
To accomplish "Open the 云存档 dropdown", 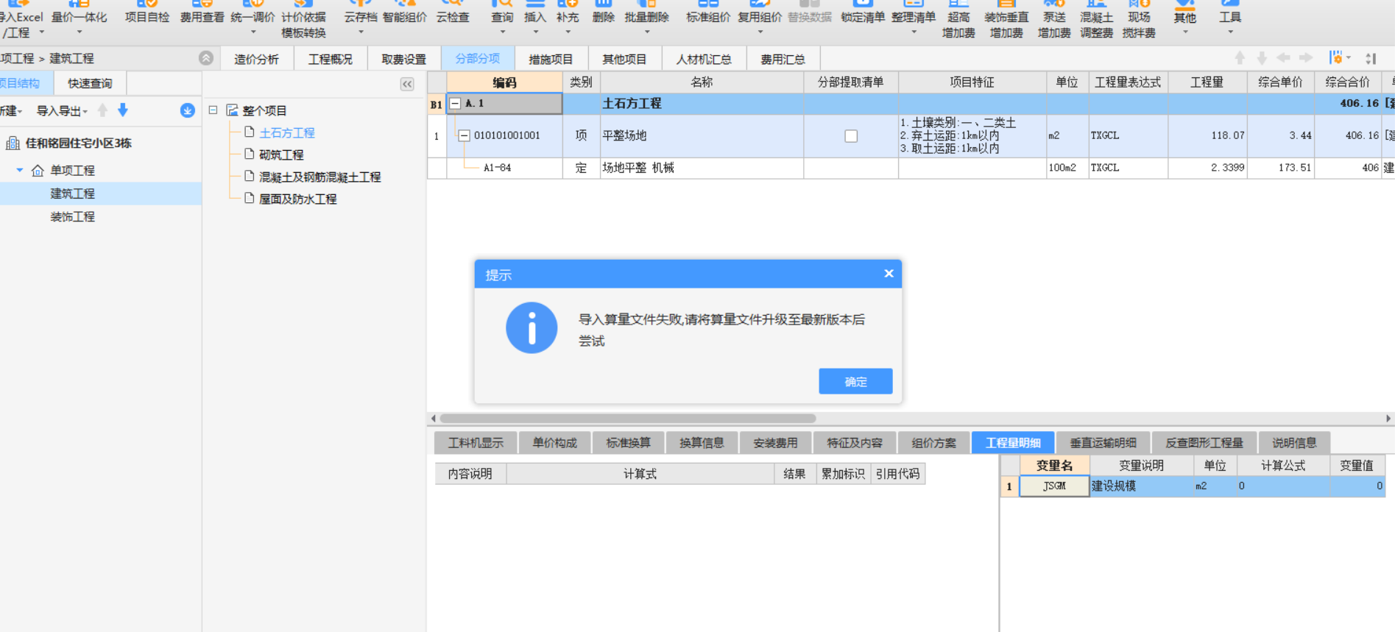I will 361,32.
